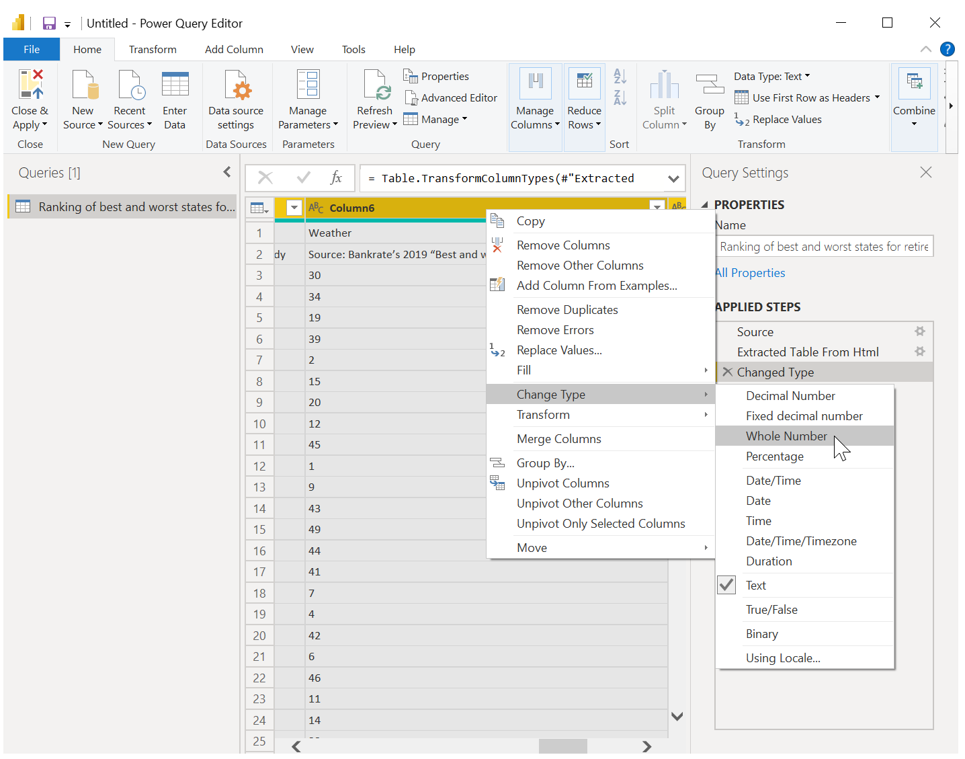Open Manage Parameters
The height and width of the screenshot is (759, 965).
308,101
